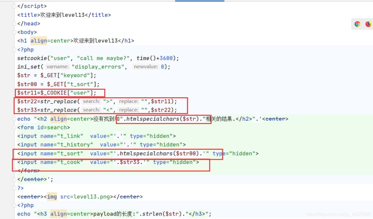Click the $str11=$_COOKIE["user"] line
This screenshot has height=219, width=373.
(57, 93)
